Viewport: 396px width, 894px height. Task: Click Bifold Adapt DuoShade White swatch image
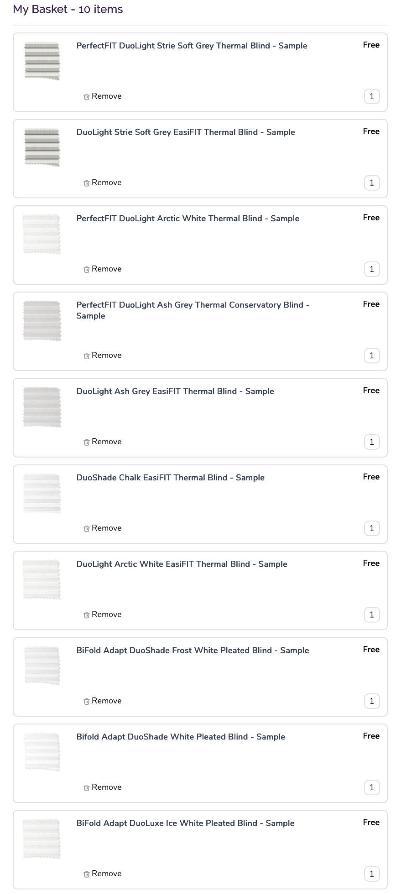click(x=42, y=752)
